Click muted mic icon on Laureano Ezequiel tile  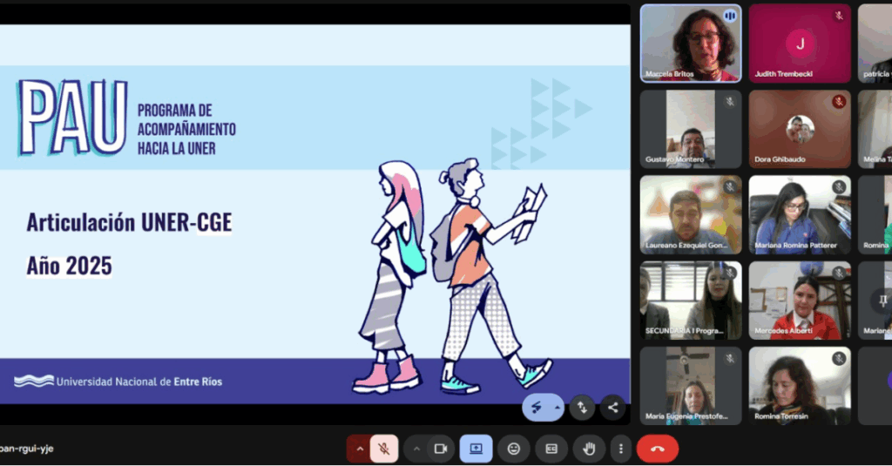[x=730, y=187]
